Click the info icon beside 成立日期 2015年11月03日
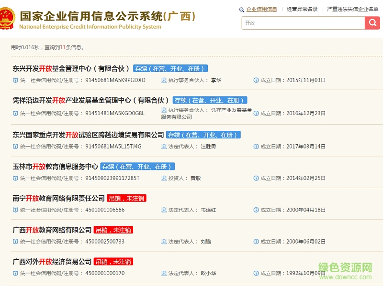This screenshot has height=286, width=383. [x=256, y=80]
